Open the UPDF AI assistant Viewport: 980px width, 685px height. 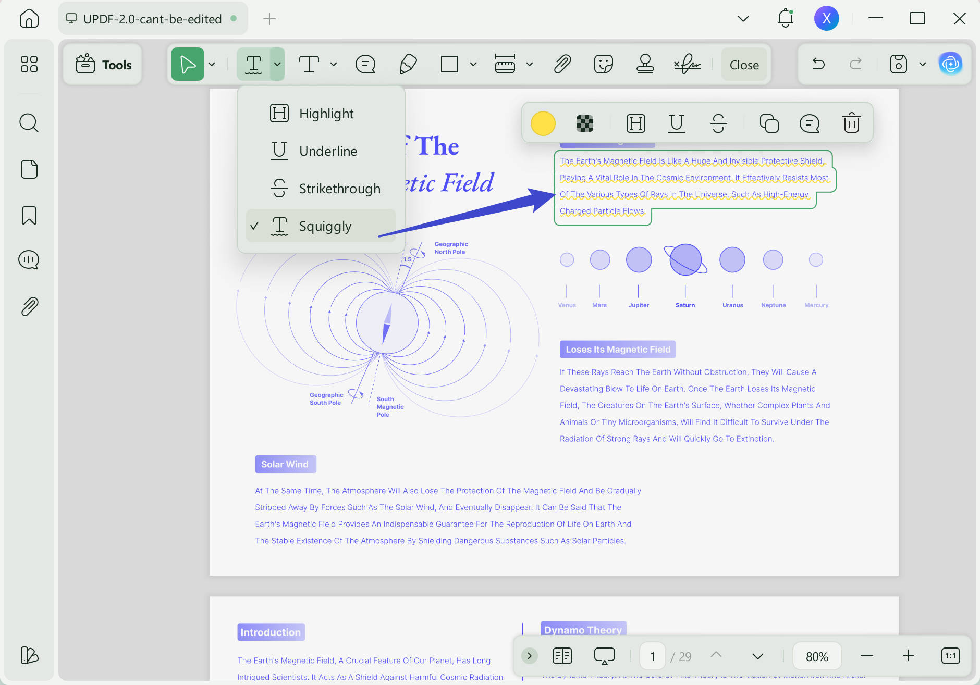tap(951, 64)
